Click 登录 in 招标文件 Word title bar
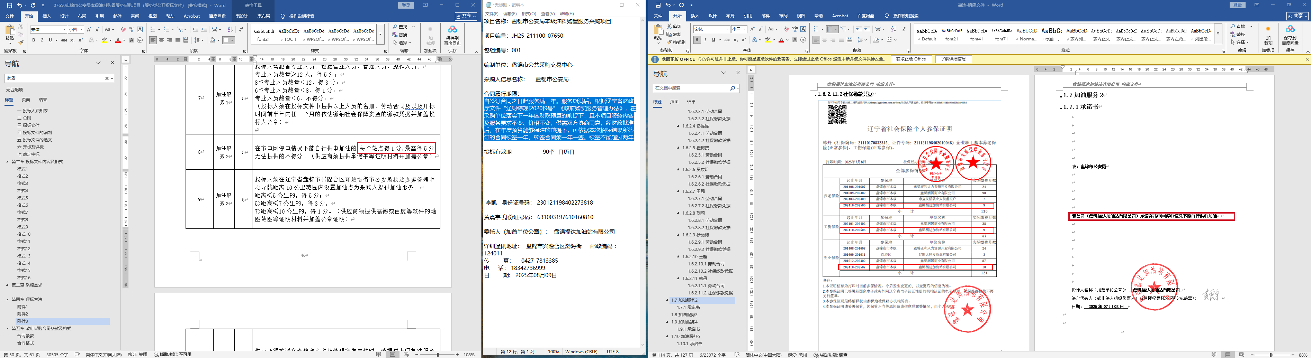The width and height of the screenshot is (1311, 358). 406,5
